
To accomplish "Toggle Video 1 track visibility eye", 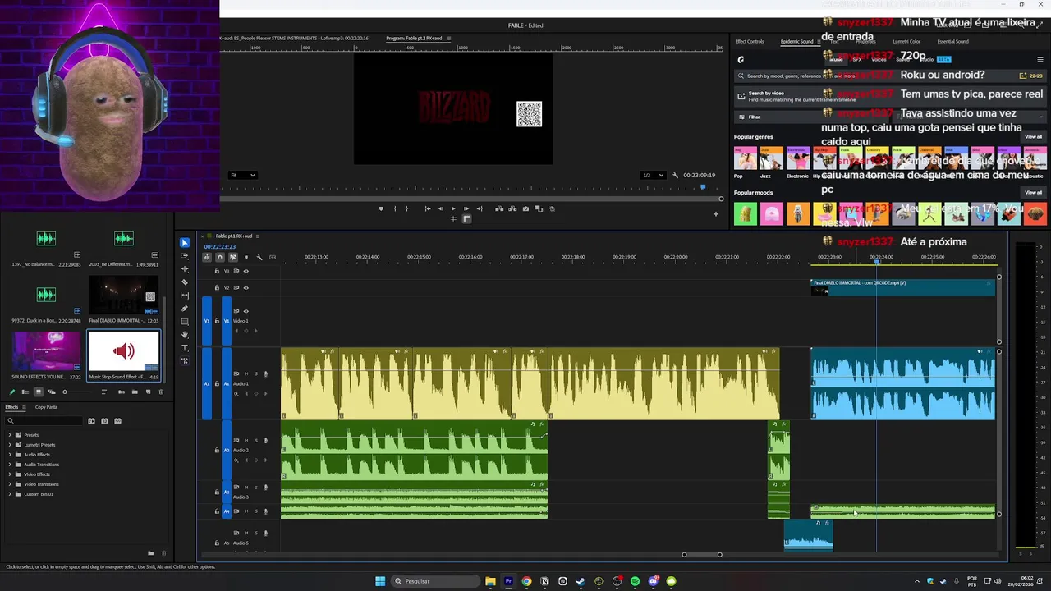I will [x=246, y=311].
